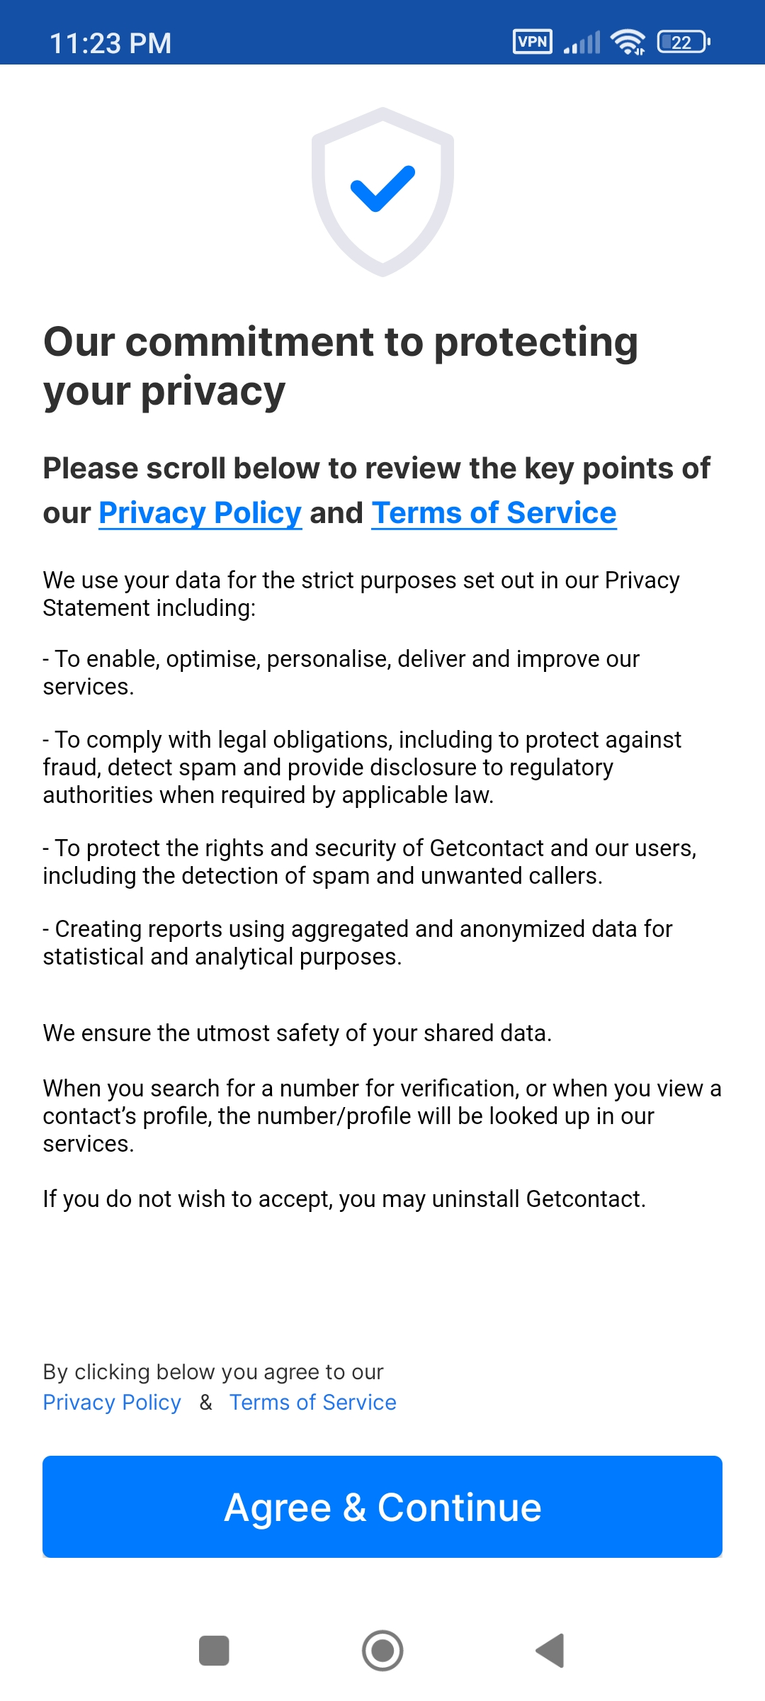Tap the 'We ensure the utmost safety' text
The image size is (765, 1701).
point(297,1033)
